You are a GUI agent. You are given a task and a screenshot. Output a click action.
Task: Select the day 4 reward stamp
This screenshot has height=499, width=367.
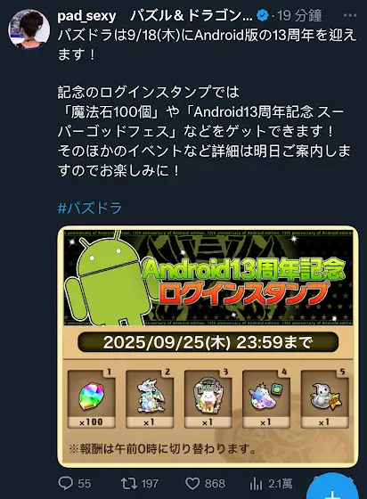pyautogui.click(x=266, y=398)
